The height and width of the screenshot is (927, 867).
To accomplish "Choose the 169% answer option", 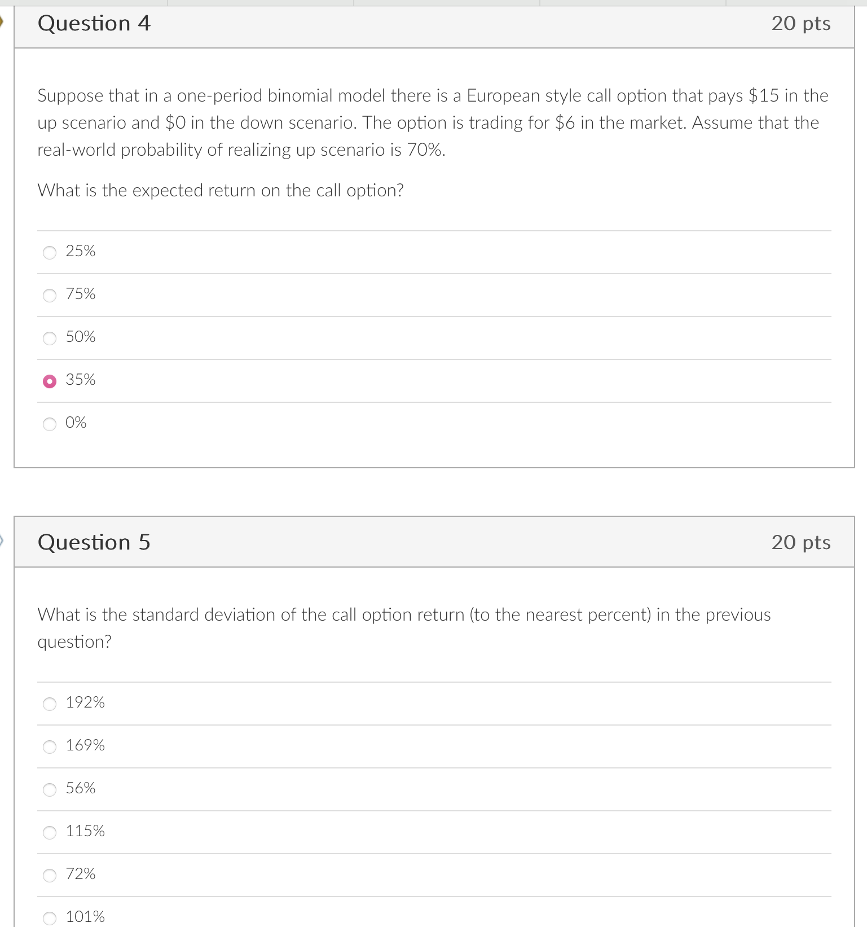I will [50, 746].
